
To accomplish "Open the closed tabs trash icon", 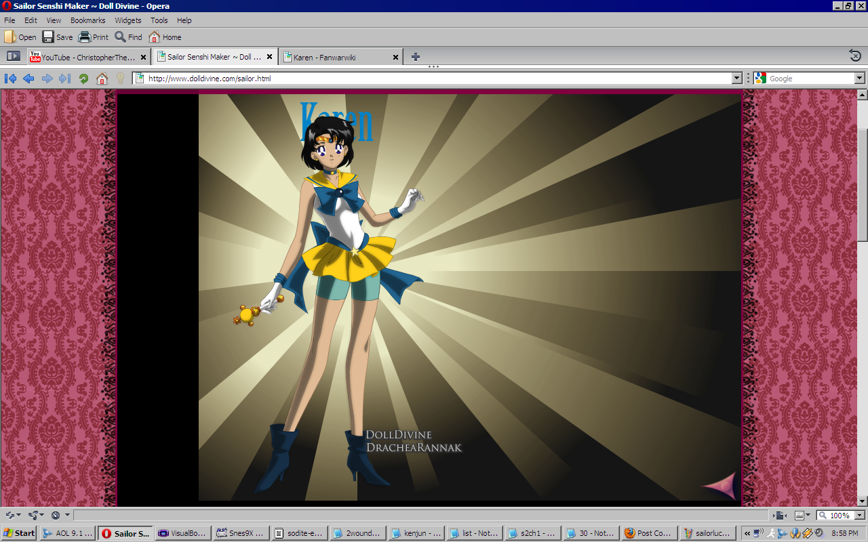I will [x=855, y=56].
